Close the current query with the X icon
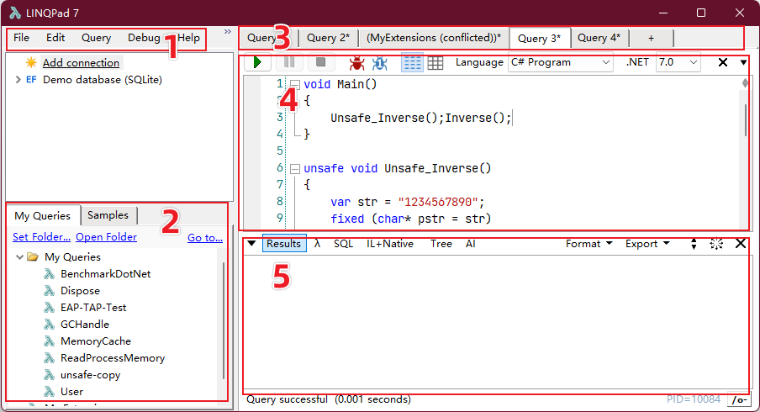 [723, 62]
